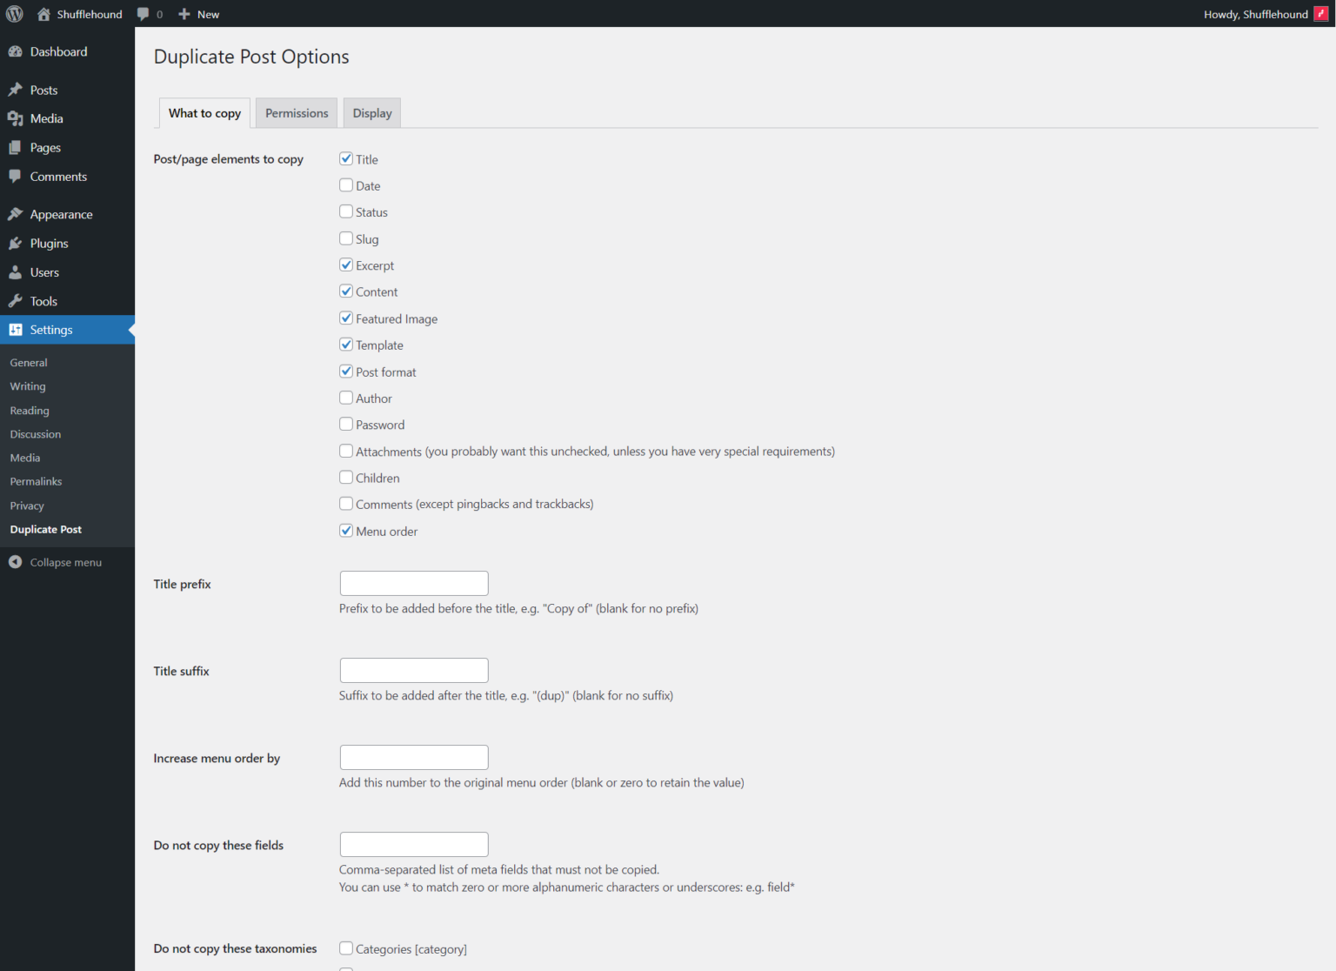Click the Shufflehound home icon

click(43, 14)
